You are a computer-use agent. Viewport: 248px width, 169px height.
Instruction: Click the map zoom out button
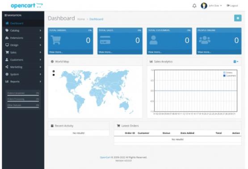point(54,75)
